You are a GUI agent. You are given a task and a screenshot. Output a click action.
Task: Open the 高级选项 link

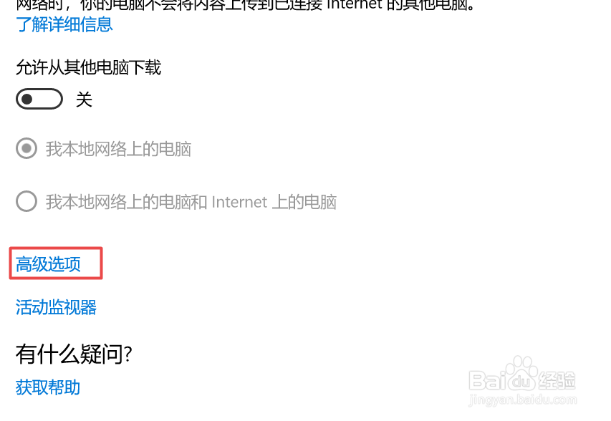48,264
